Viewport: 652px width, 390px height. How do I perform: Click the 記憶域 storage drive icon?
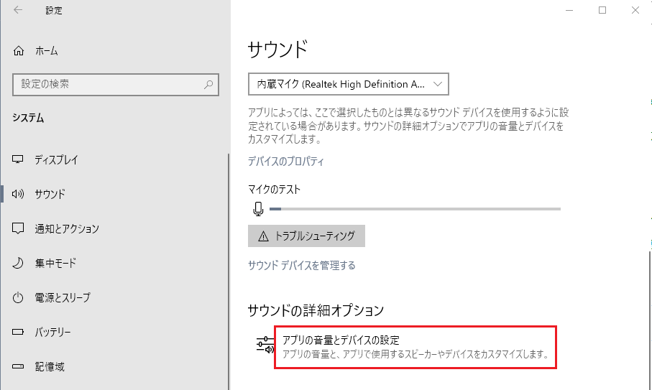click(18, 366)
